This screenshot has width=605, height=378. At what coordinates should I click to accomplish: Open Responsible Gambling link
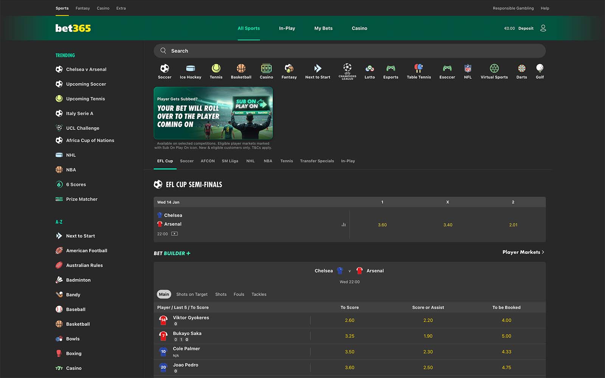point(513,8)
